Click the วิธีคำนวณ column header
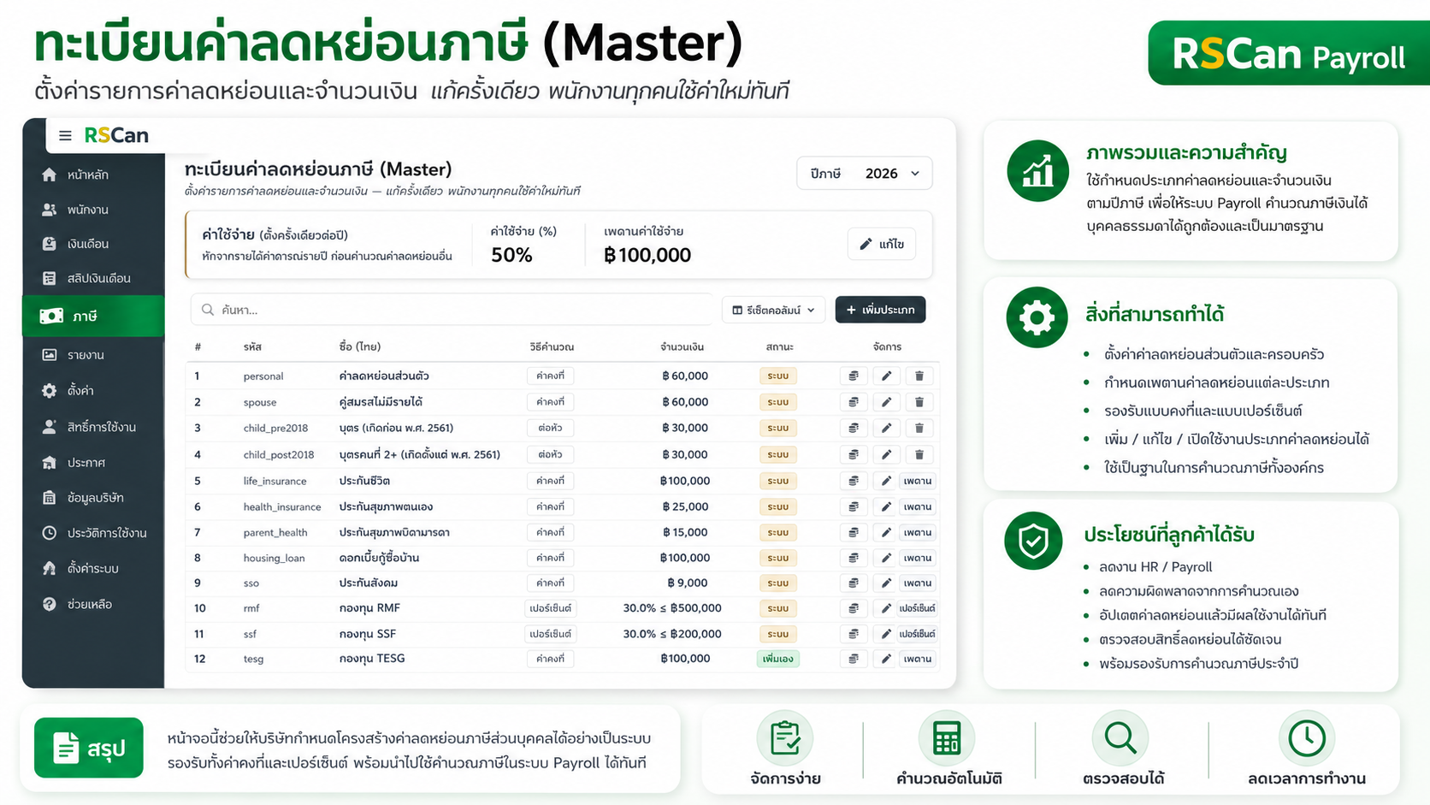 [x=552, y=346]
